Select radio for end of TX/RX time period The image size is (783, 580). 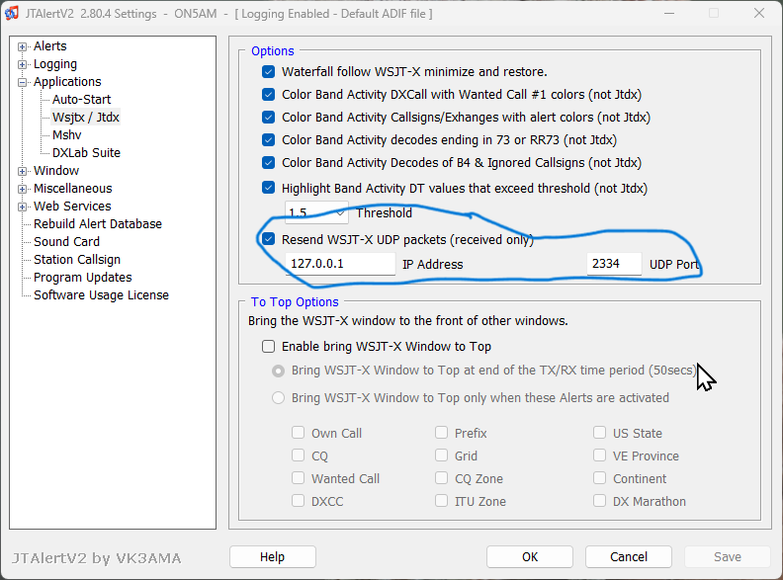coord(278,371)
